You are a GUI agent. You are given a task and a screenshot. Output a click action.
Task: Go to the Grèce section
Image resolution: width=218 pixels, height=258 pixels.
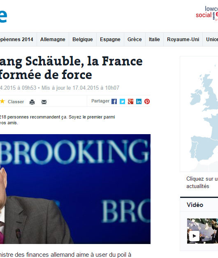[135, 40]
